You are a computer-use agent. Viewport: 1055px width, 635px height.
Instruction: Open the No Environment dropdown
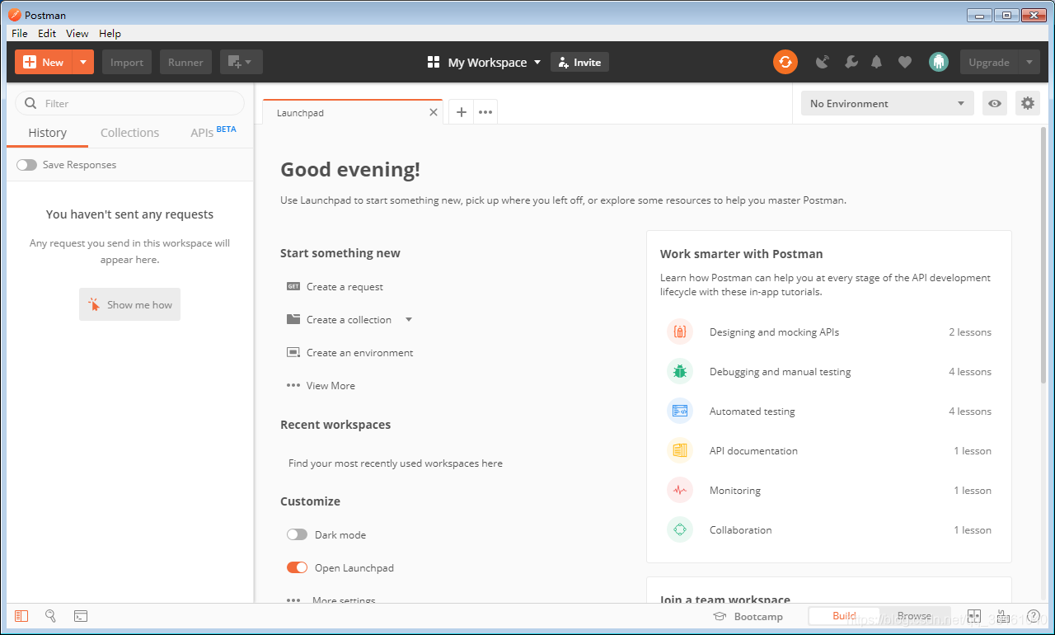point(887,103)
